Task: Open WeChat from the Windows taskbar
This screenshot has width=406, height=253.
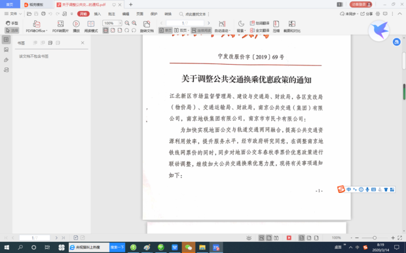Action: pyautogui.click(x=189, y=247)
